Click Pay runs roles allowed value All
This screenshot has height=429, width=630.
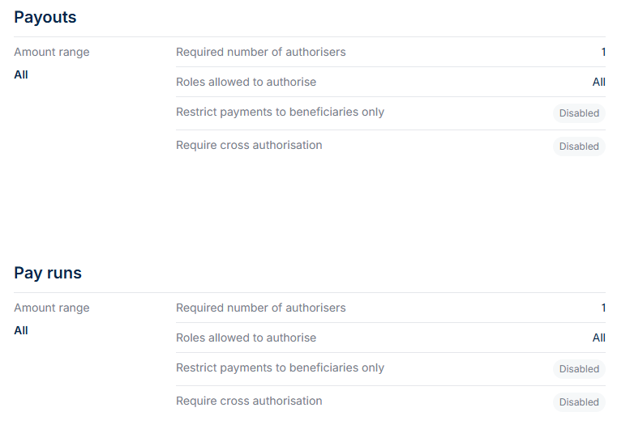tap(598, 338)
